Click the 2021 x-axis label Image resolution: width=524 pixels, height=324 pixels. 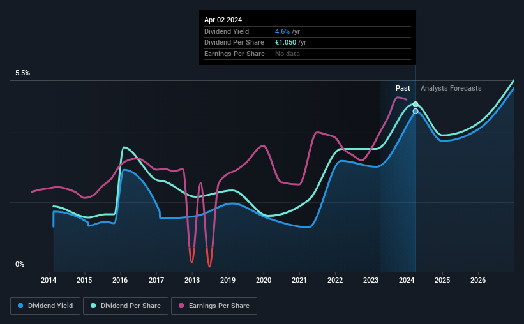299,280
